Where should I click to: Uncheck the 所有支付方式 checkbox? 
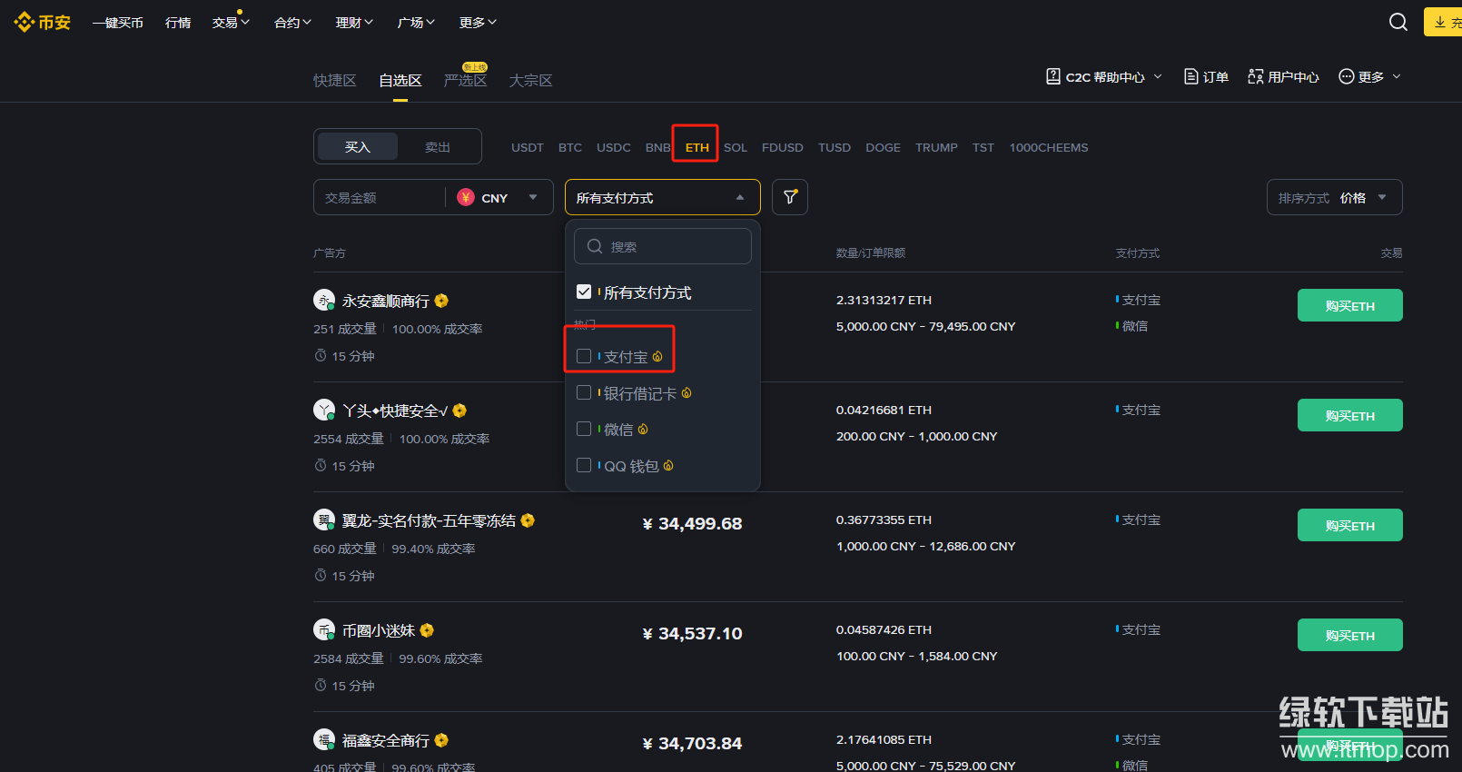click(x=584, y=292)
